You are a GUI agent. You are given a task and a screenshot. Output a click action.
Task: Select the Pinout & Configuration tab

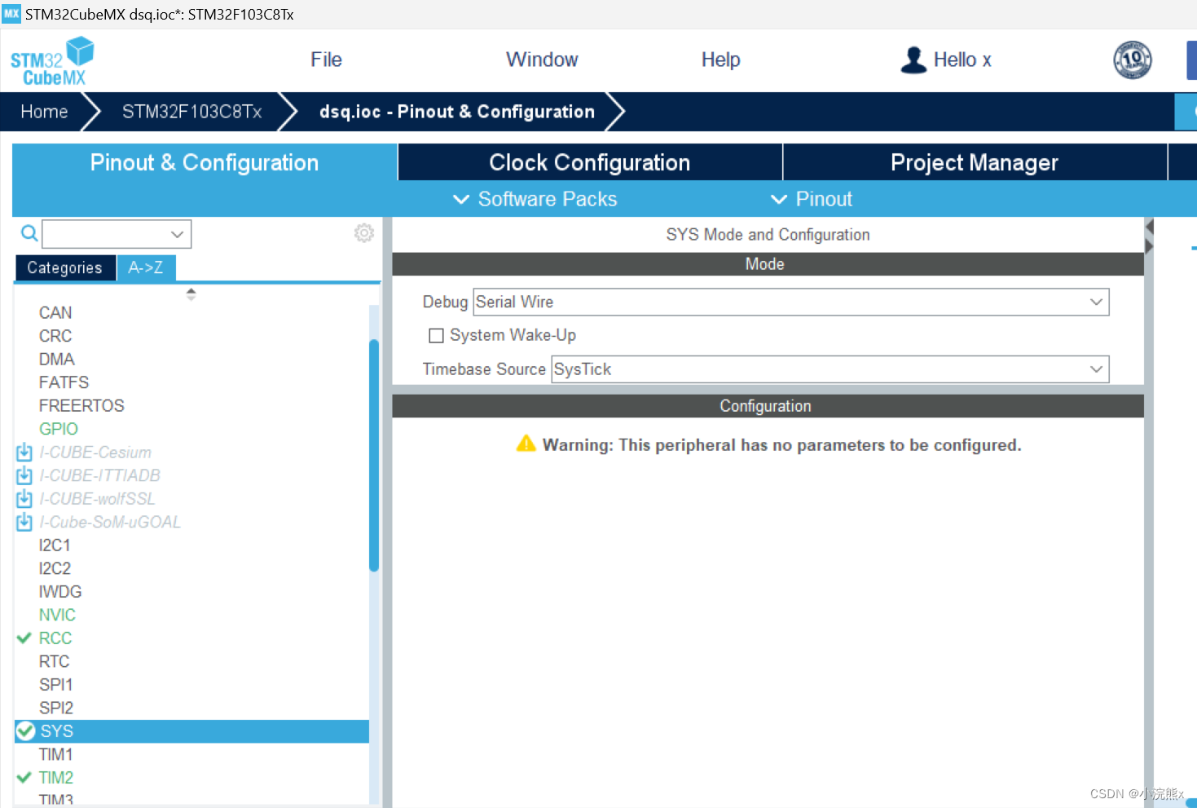pyautogui.click(x=205, y=162)
